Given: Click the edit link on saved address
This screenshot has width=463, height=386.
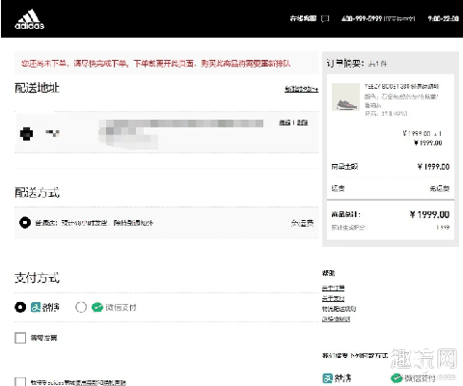Looking at the screenshot, I should (285, 123).
